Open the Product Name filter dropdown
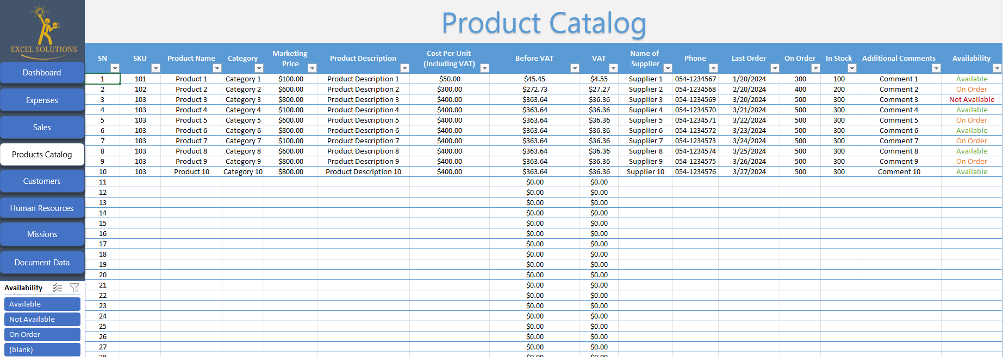This screenshot has height=357, width=1003. (217, 68)
